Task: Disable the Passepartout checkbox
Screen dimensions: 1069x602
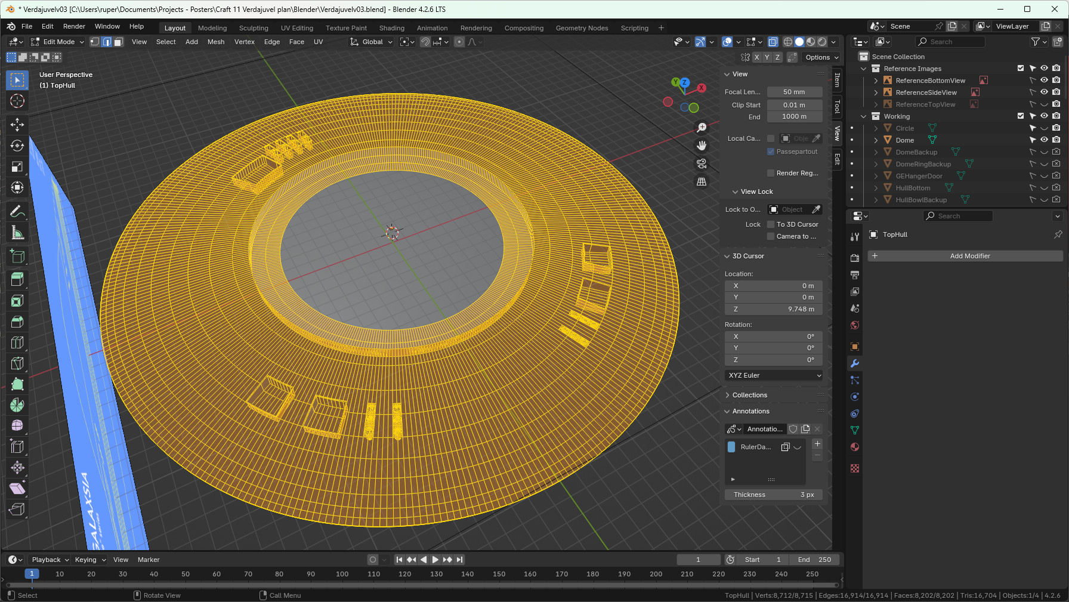Action: pyautogui.click(x=771, y=152)
